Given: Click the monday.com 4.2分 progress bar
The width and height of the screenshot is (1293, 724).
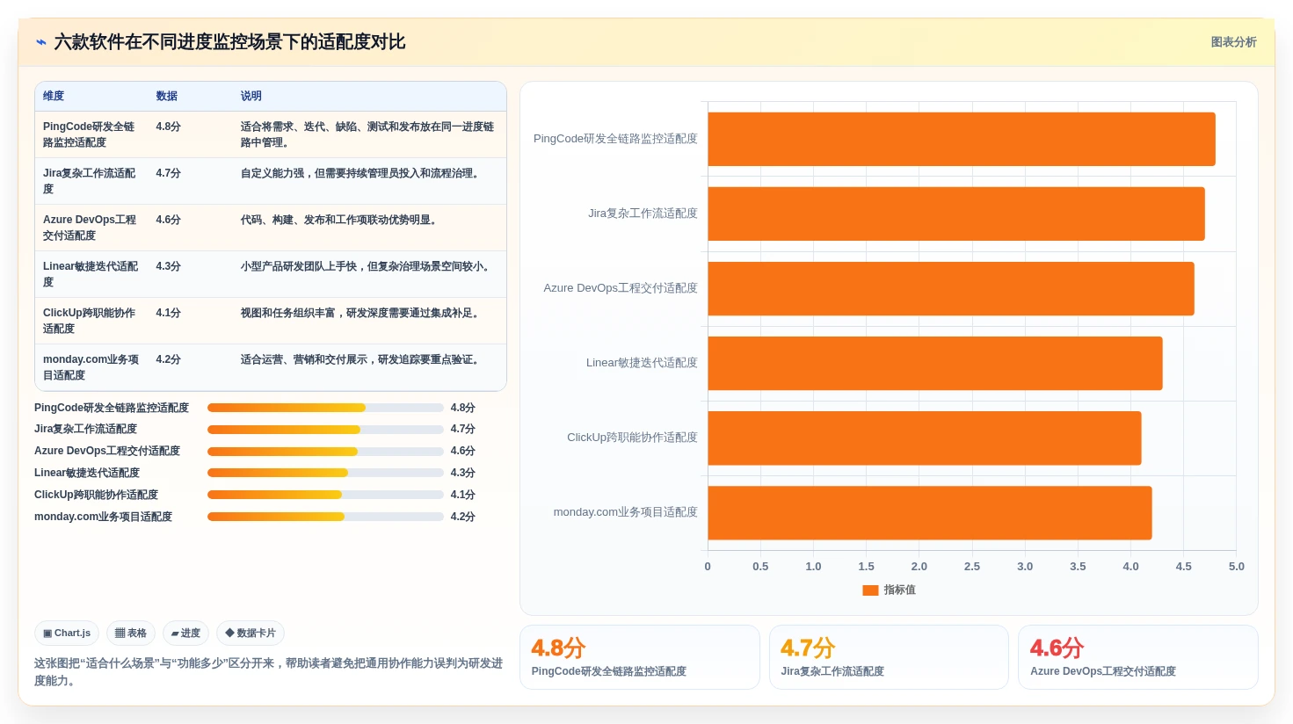Looking at the screenshot, I should tap(325, 517).
